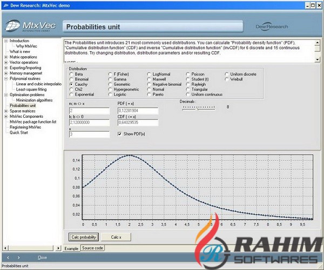Viewport: 324px width, 270px height.
Task: Choose the Logistic distribution
Action: [117, 94]
